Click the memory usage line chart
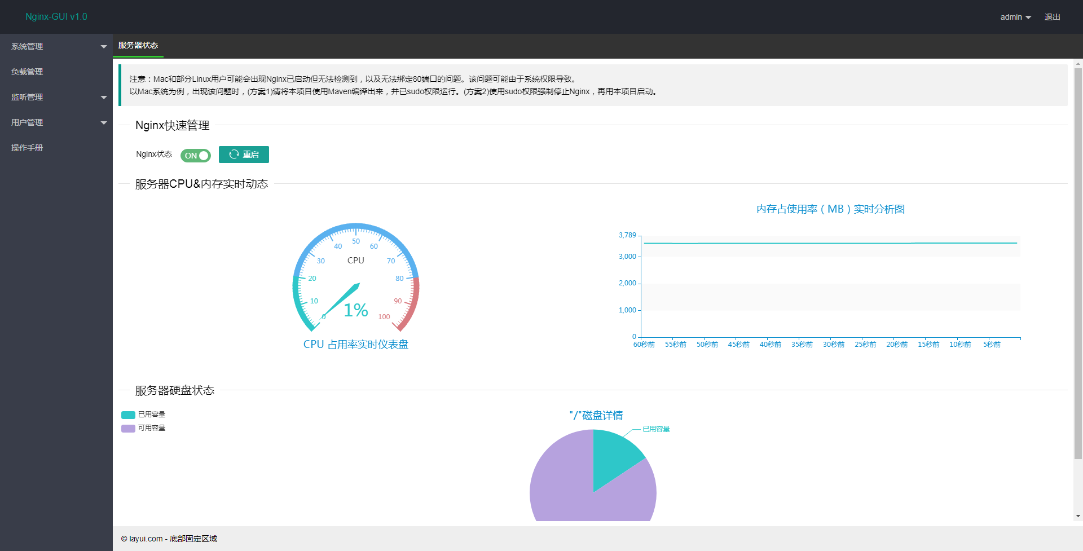The width and height of the screenshot is (1083, 551). pyautogui.click(x=830, y=286)
